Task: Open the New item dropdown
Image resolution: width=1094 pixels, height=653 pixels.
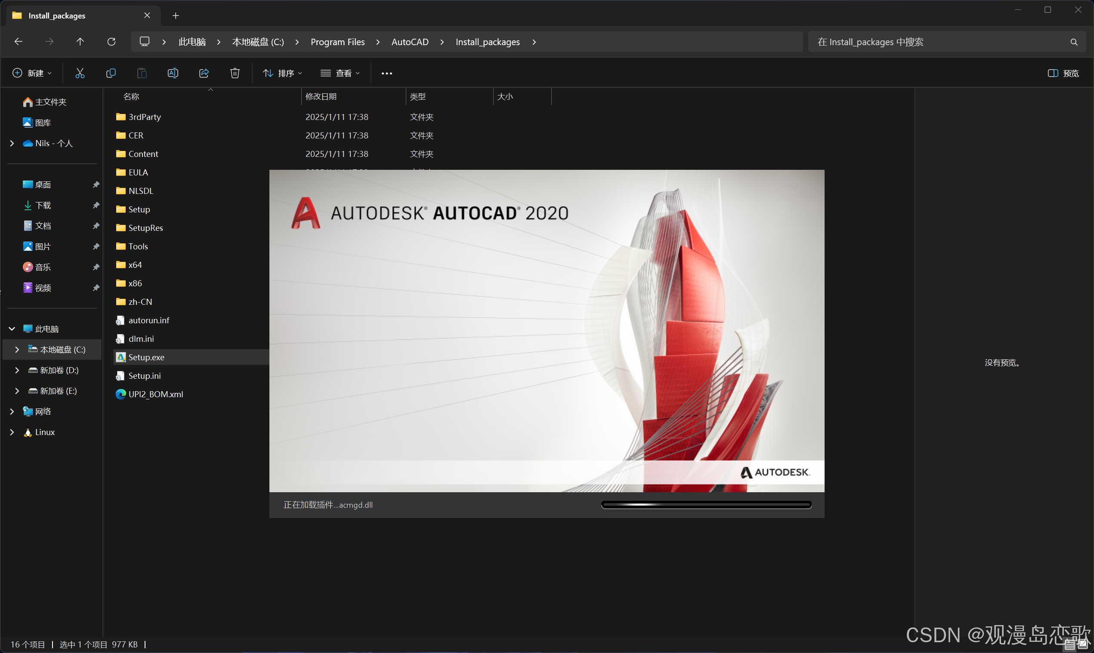Action: coord(32,73)
